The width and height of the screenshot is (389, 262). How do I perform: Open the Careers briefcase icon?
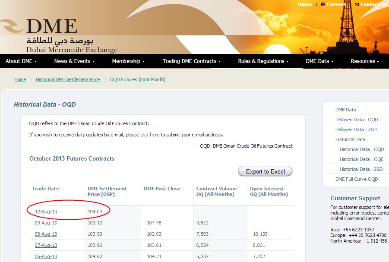[323, 4]
